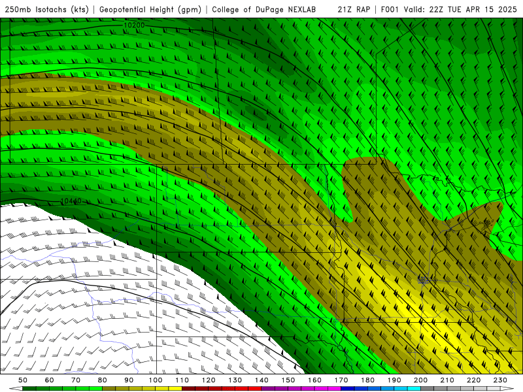Click the 10200 height contour label
This screenshot has height=392, width=523.
pos(134,25)
